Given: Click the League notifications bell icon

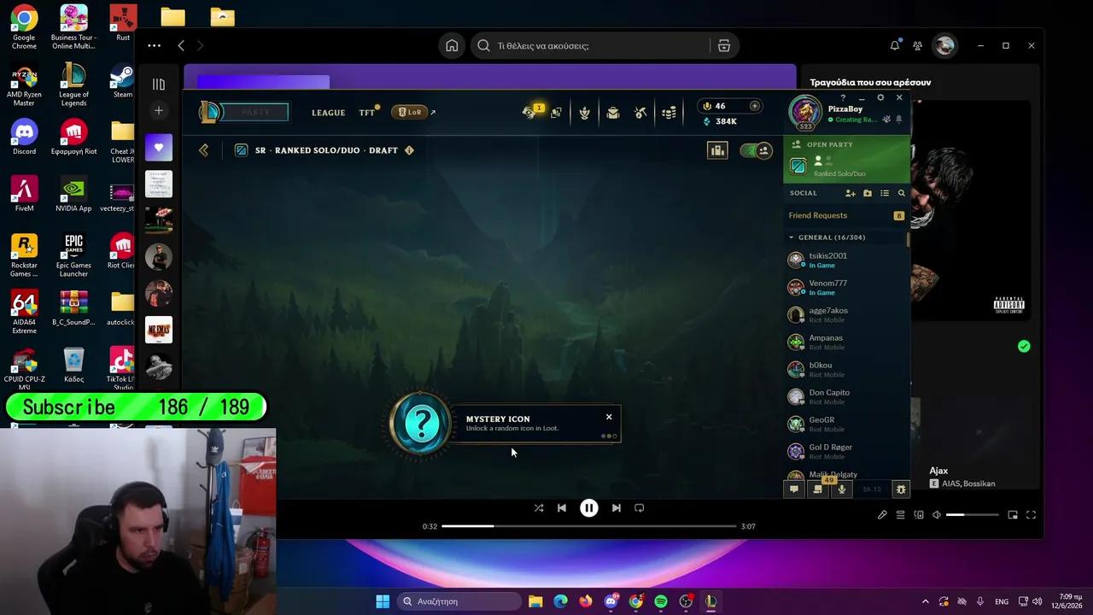Looking at the screenshot, I should [x=898, y=119].
